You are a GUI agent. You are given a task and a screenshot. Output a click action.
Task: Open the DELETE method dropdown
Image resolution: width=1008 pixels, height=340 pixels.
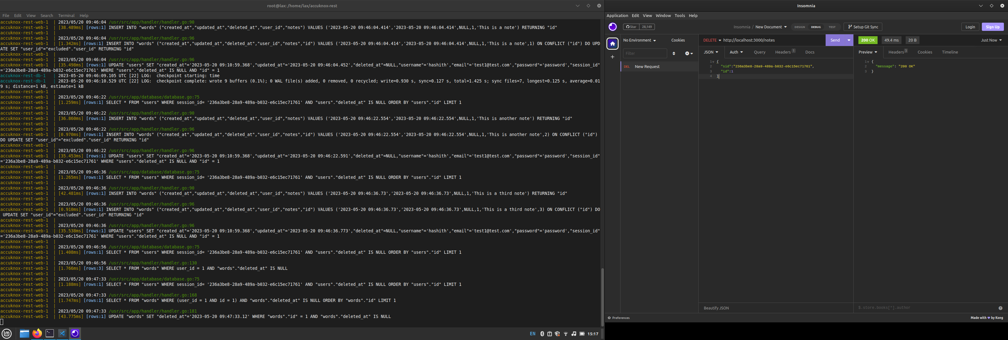click(712, 40)
